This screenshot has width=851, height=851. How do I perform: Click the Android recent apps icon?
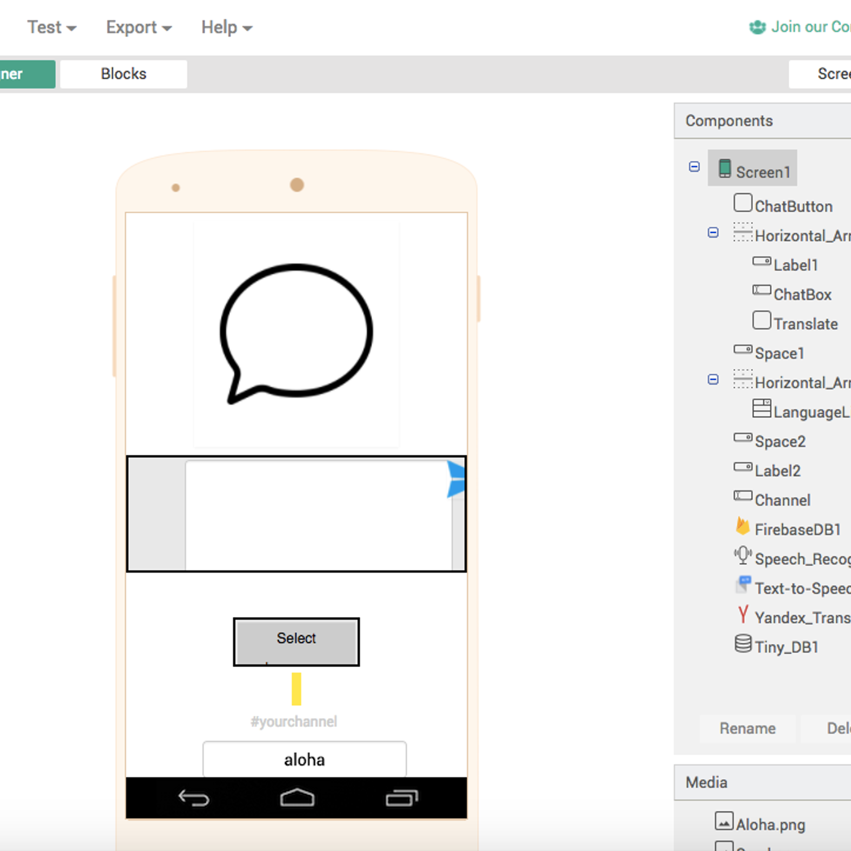[x=402, y=798]
